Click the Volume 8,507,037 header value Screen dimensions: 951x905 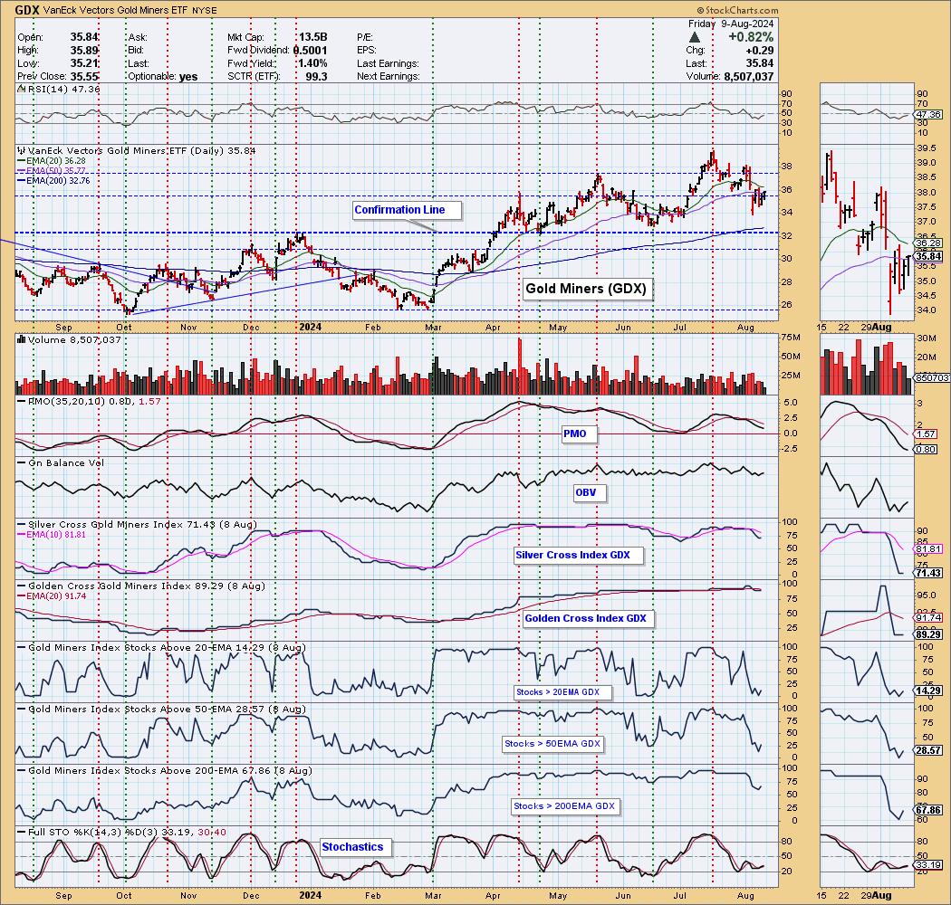pos(748,76)
